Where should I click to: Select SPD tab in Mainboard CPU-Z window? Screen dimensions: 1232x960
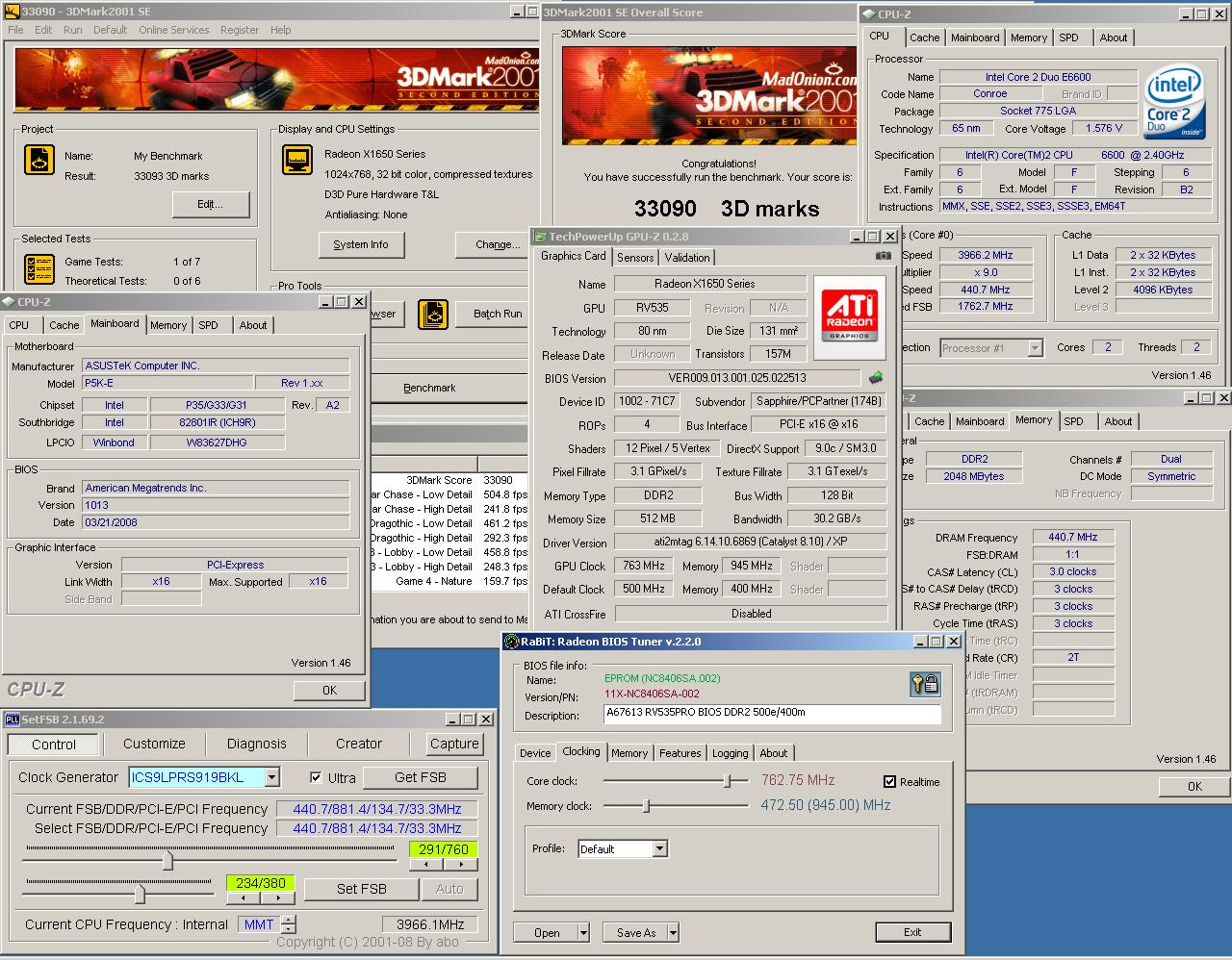[x=208, y=325]
